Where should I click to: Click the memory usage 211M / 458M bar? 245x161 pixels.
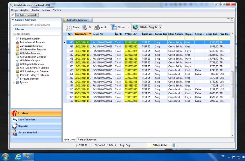pyautogui.click(x=159, y=145)
